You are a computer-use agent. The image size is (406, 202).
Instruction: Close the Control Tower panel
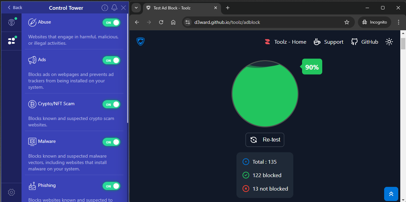pos(123,8)
